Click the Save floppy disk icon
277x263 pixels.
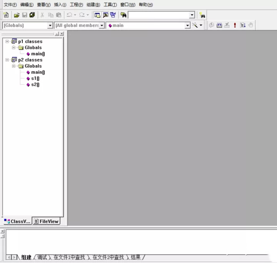[25, 15]
